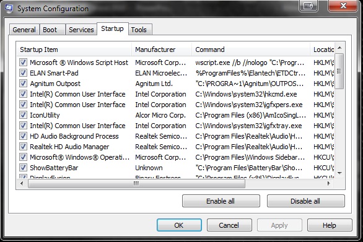The image size is (363, 242).
Task: Click the wscript.exe command cell
Action: coord(250,63)
